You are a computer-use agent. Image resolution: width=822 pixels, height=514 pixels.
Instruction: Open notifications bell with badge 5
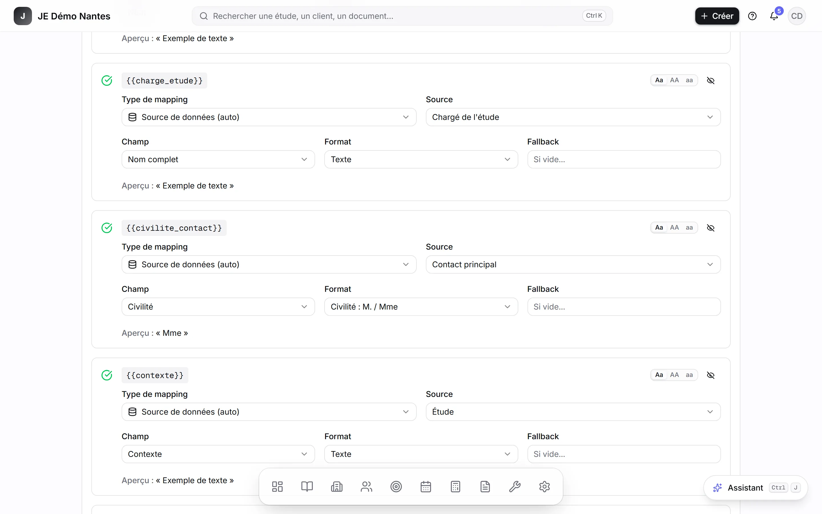pos(774,16)
